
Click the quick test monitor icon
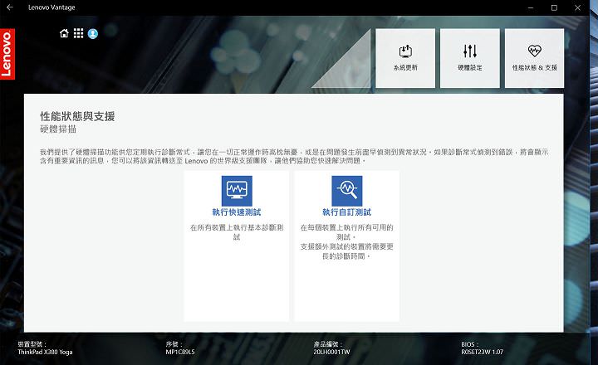tap(237, 191)
